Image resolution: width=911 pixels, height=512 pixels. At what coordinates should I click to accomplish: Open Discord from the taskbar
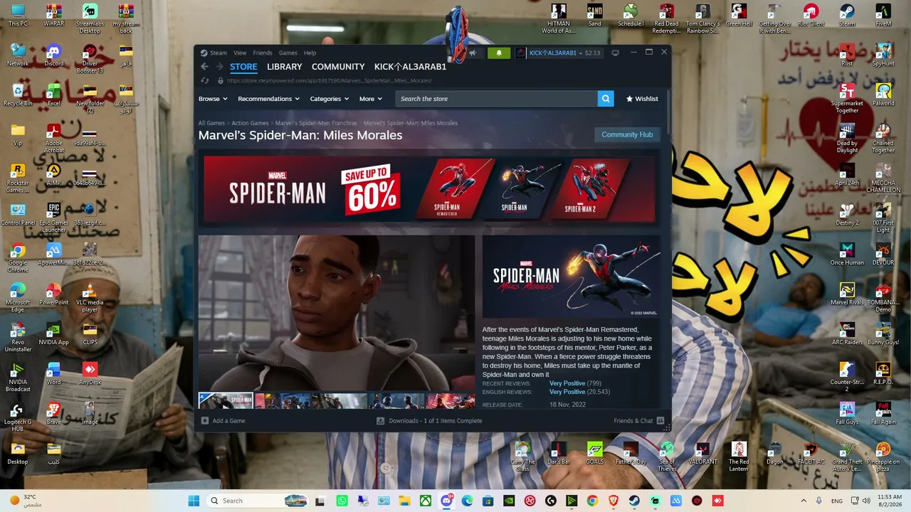(x=446, y=501)
